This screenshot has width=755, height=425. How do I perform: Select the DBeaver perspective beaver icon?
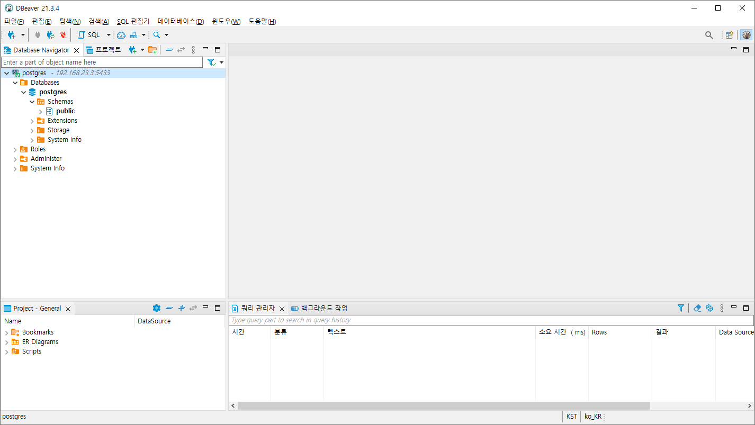click(747, 35)
